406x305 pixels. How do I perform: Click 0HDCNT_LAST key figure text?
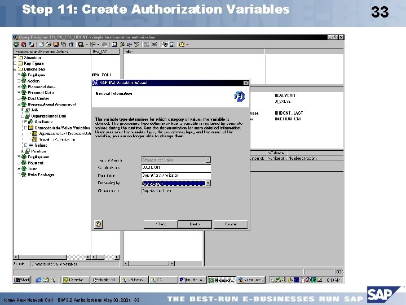tap(289, 113)
